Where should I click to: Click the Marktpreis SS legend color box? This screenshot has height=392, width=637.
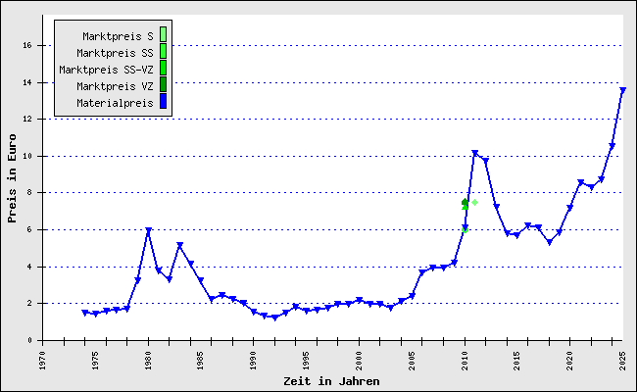164,52
